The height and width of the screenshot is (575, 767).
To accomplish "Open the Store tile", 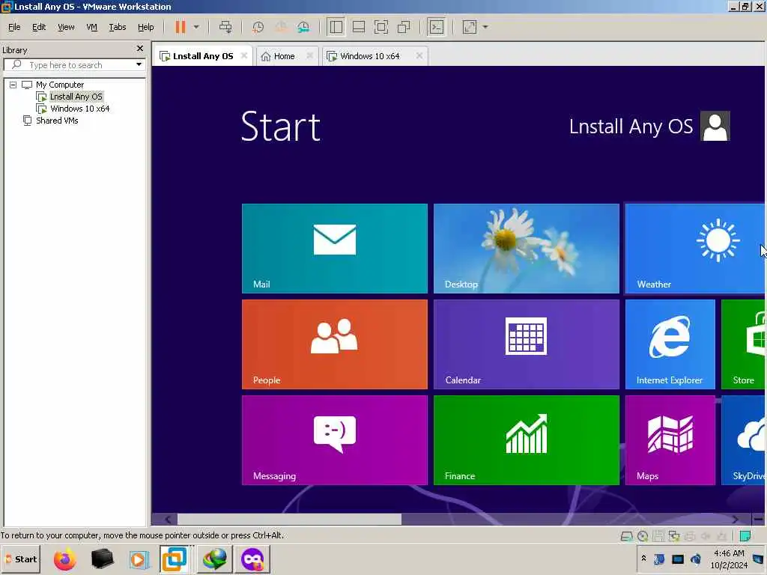I will point(742,344).
